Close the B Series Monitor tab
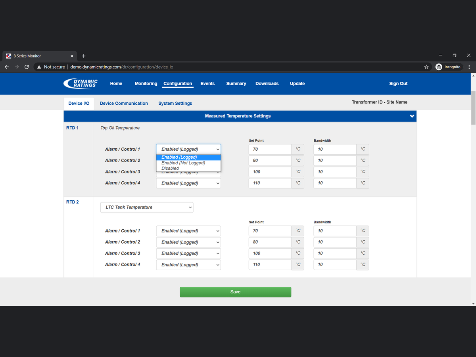Image resolution: width=476 pixels, height=357 pixels. 72,56
